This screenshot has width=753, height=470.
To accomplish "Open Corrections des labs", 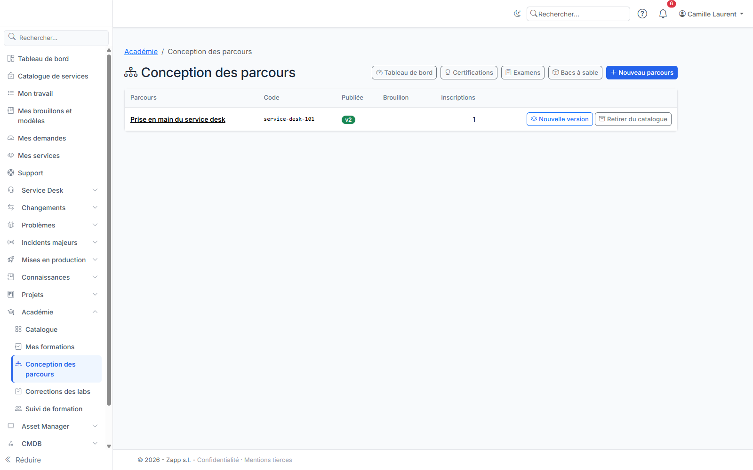I will tap(56, 392).
